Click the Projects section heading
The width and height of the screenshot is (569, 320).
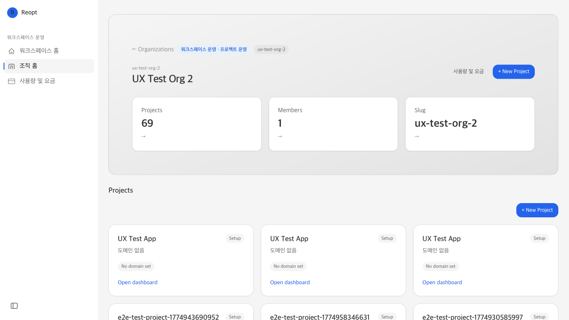(x=121, y=190)
